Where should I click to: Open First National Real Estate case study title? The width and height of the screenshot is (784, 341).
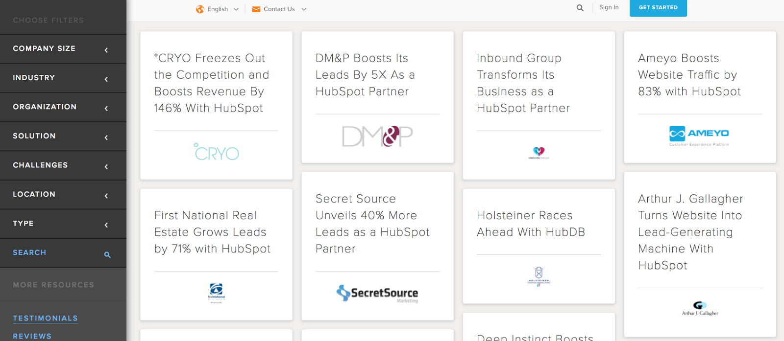[212, 232]
